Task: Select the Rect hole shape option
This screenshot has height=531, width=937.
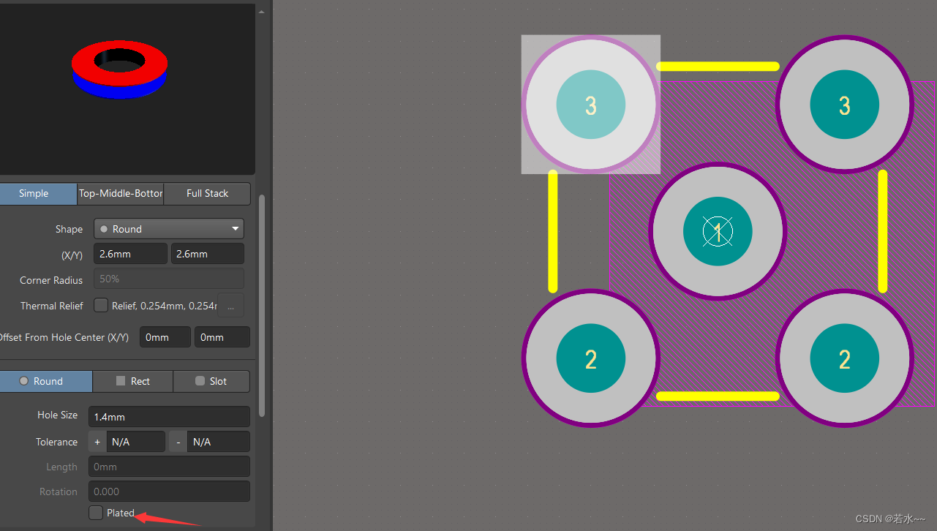Action: [x=132, y=381]
